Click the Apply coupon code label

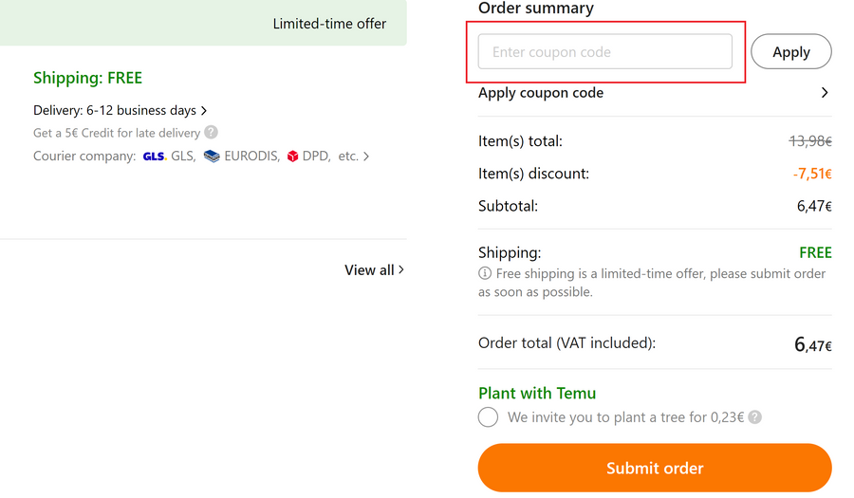(x=541, y=93)
